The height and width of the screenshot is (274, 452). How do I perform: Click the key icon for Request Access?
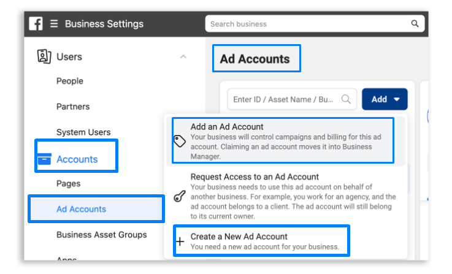tap(180, 197)
